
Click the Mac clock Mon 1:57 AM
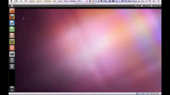[146, 1]
